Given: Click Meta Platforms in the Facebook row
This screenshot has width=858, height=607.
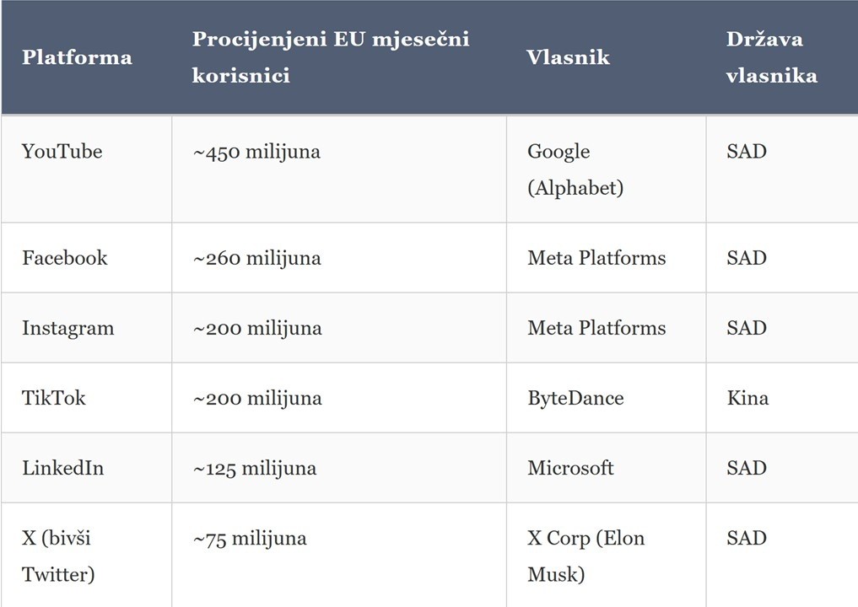Looking at the screenshot, I should click(x=596, y=258).
